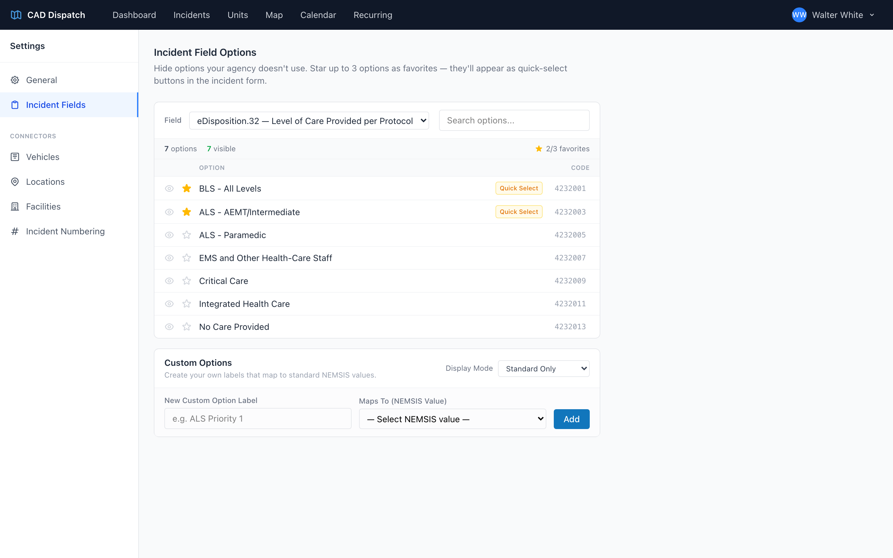
Task: Click the Search options input field
Action: coord(514,120)
